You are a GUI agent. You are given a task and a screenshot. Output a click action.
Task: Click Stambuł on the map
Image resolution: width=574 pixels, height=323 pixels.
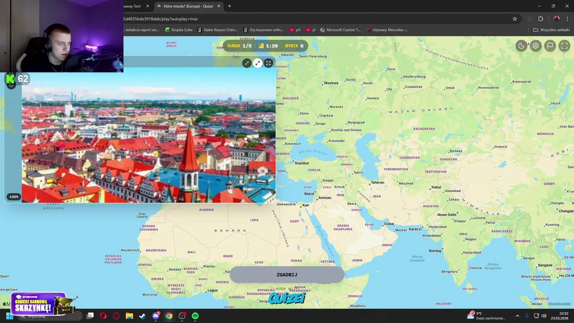coord(301,163)
